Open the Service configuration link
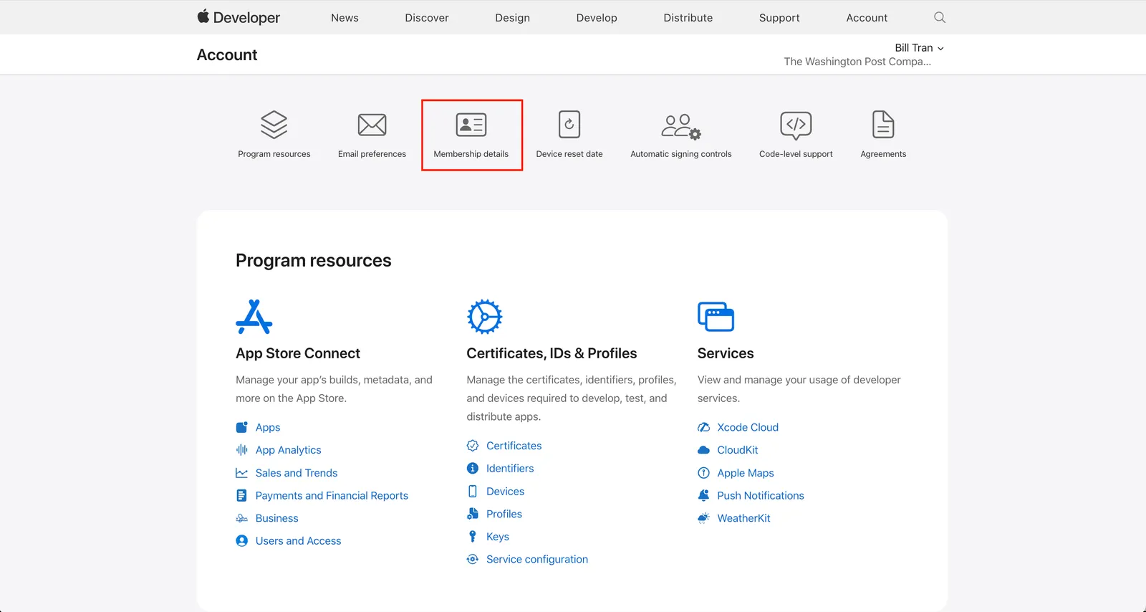 point(537,560)
